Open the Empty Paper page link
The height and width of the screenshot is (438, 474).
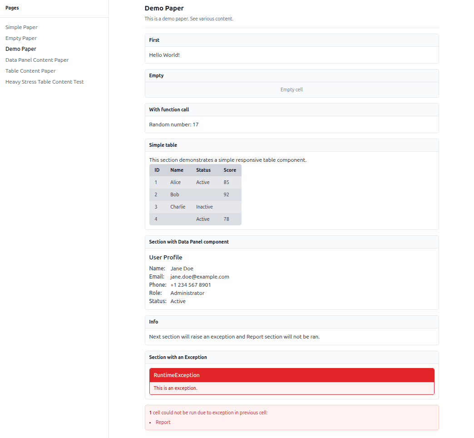click(21, 38)
